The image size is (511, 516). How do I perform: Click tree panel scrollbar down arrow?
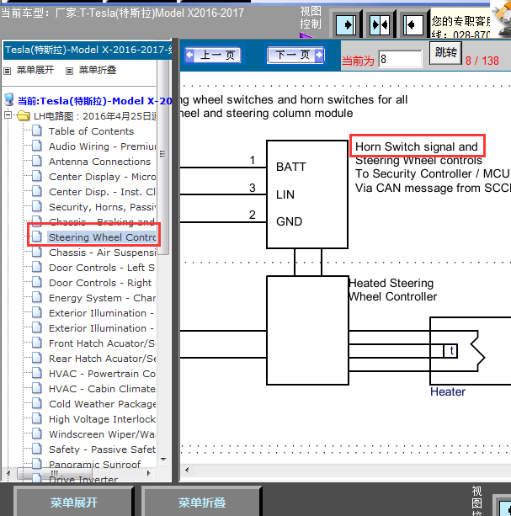pyautogui.click(x=163, y=459)
